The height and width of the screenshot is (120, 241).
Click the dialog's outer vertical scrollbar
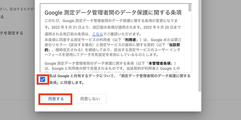(x=200, y=46)
